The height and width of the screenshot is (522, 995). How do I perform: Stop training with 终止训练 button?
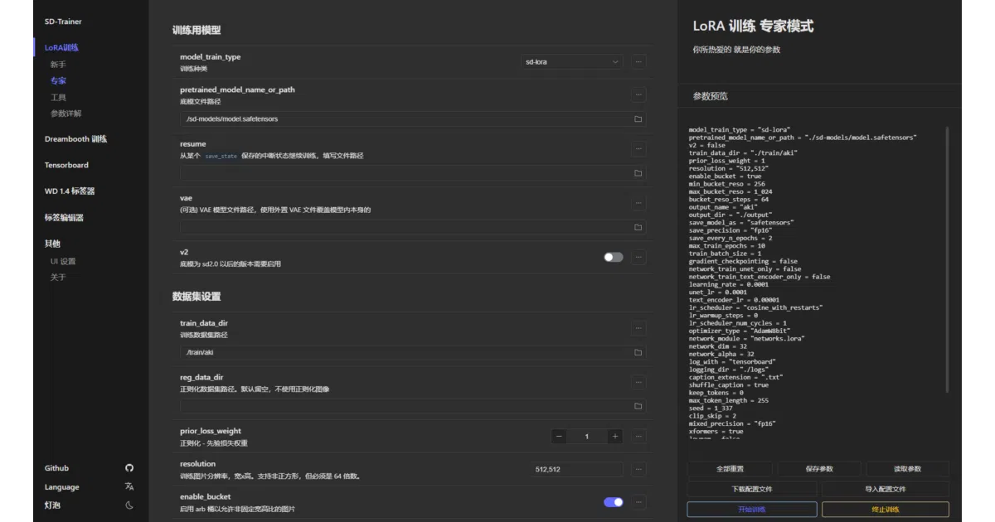[x=884, y=510]
